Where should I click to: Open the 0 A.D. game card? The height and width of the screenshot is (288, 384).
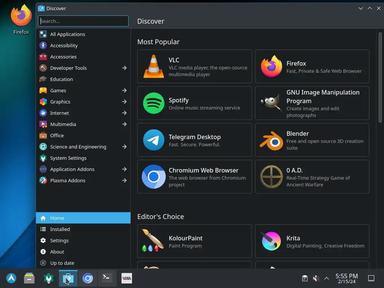pos(312,177)
